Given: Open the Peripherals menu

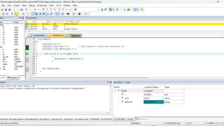Looking at the screenshot, I should coord(42,6).
